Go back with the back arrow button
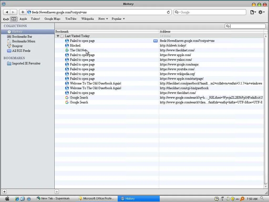The image size is (269, 202). (7, 12)
